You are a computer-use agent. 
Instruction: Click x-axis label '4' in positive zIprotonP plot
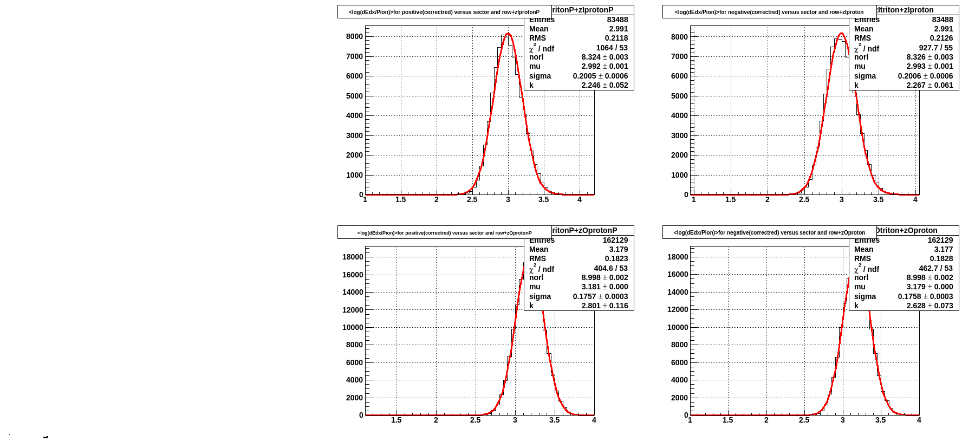tap(580, 199)
